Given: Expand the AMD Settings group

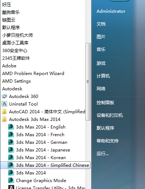Looking at the screenshot, I should point(16,81).
